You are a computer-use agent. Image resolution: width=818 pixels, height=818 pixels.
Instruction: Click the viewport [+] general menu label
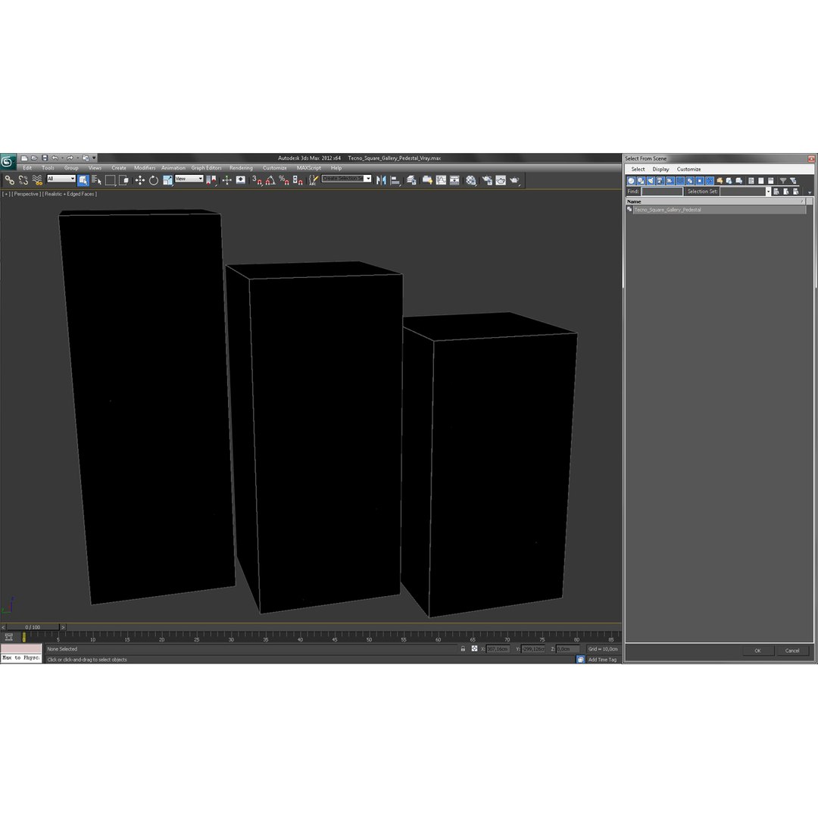coord(6,194)
